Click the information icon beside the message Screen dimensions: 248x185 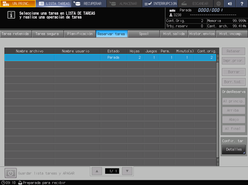click(11, 15)
